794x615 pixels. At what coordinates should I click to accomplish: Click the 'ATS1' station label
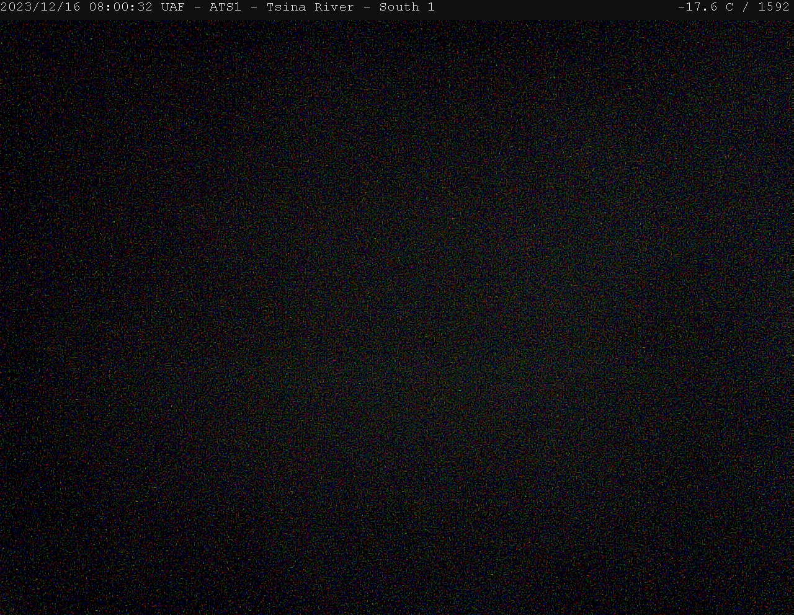pyautogui.click(x=225, y=7)
